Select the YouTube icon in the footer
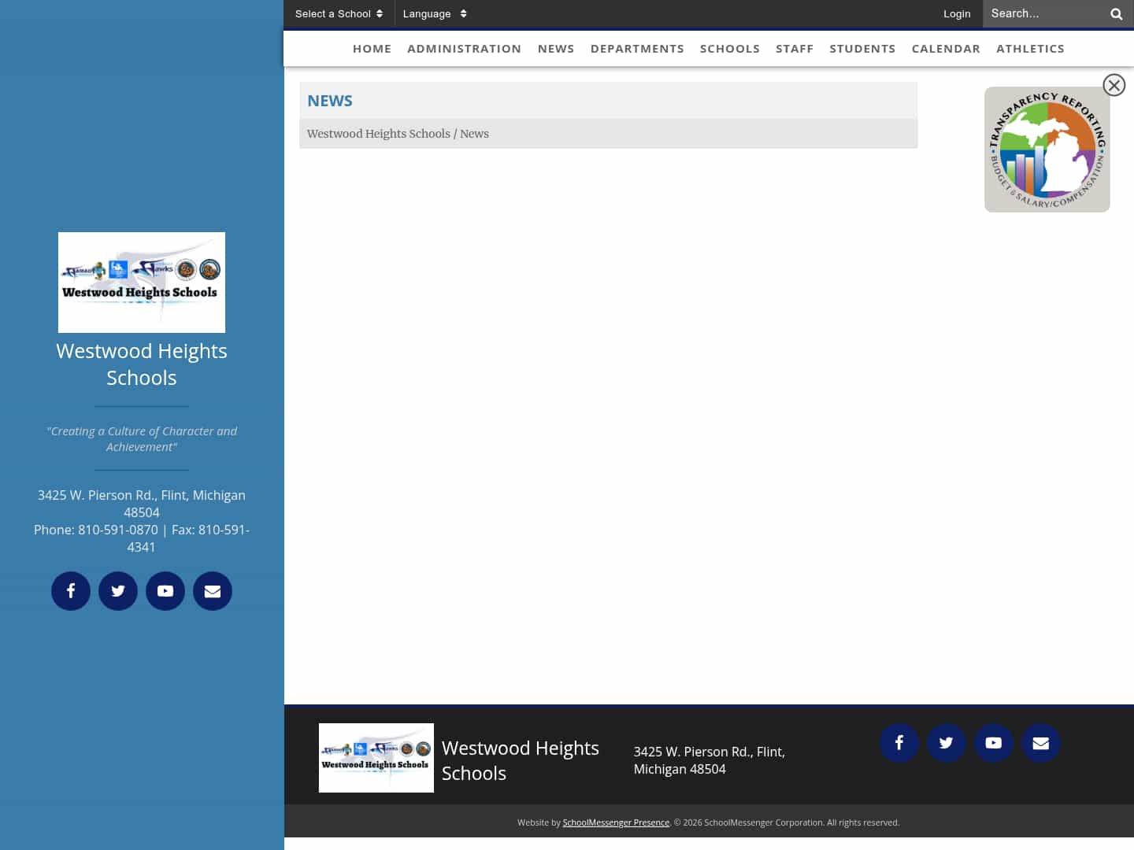The image size is (1134, 850). coord(994,743)
